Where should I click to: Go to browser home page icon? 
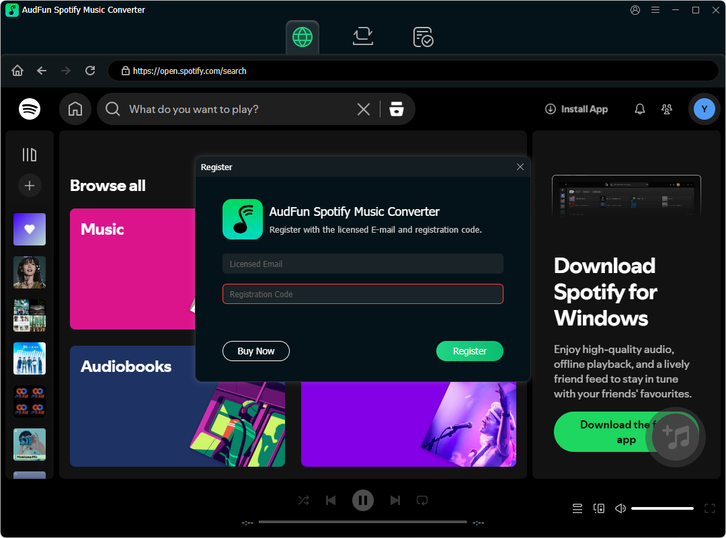(17, 71)
